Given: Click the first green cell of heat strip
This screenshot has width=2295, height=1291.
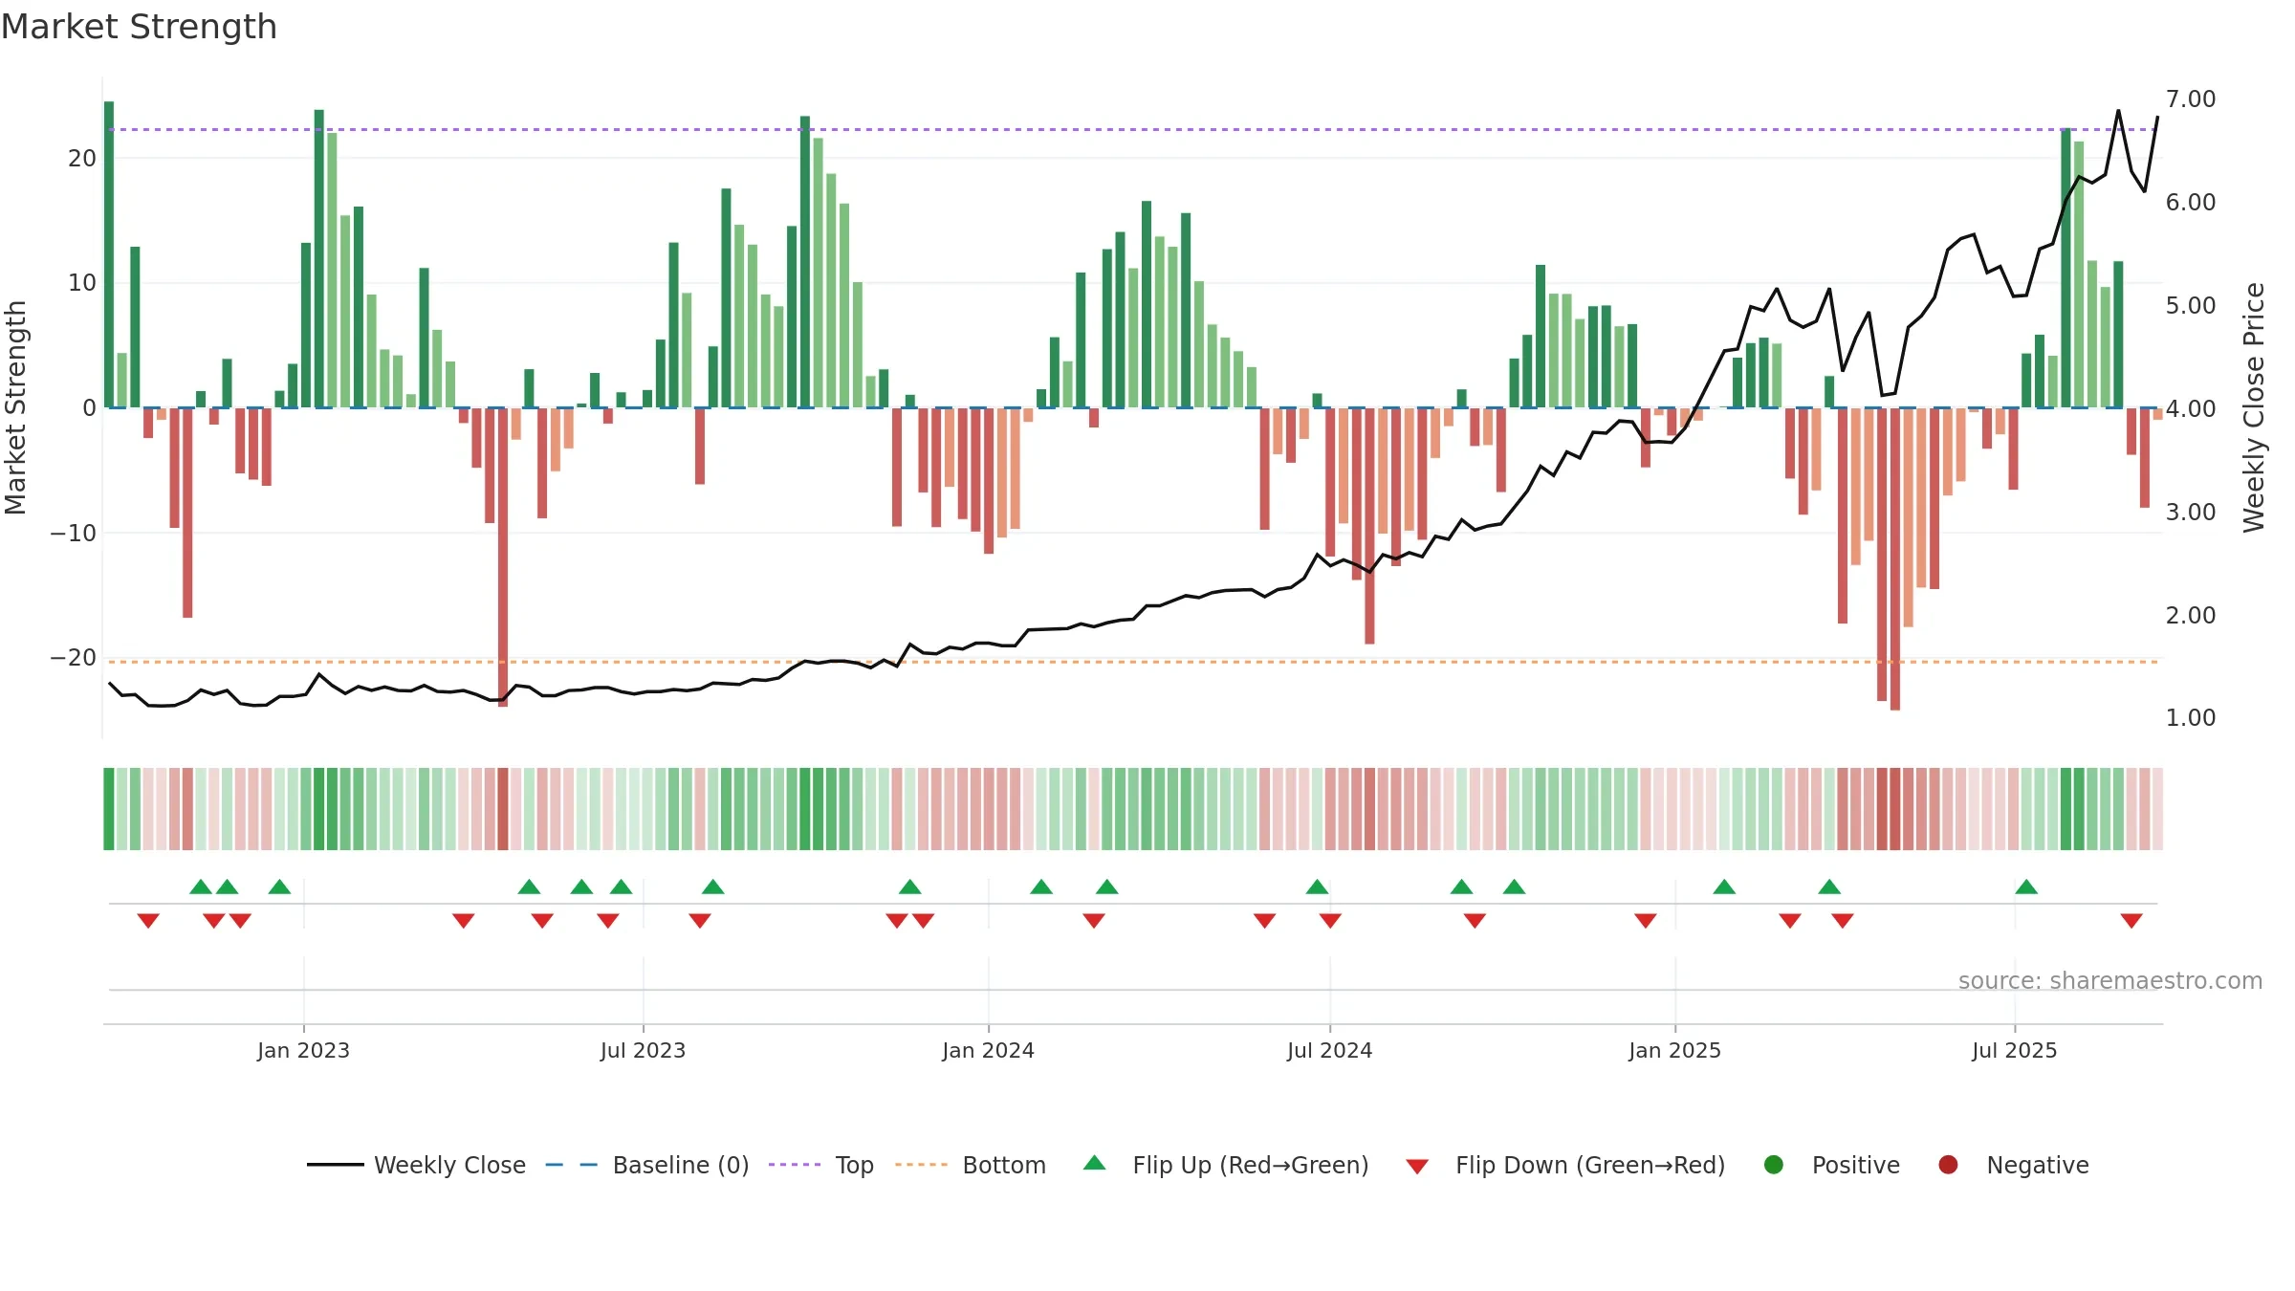Looking at the screenshot, I should (109, 809).
